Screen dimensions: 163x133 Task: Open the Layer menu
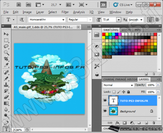pyautogui.click(x=40, y=12)
